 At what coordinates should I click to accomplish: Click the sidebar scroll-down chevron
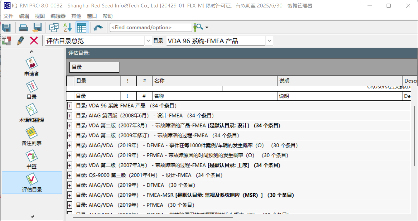(32, 217)
